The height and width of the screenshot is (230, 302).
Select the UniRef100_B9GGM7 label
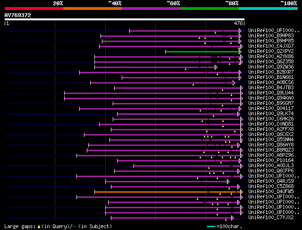(x=271, y=103)
